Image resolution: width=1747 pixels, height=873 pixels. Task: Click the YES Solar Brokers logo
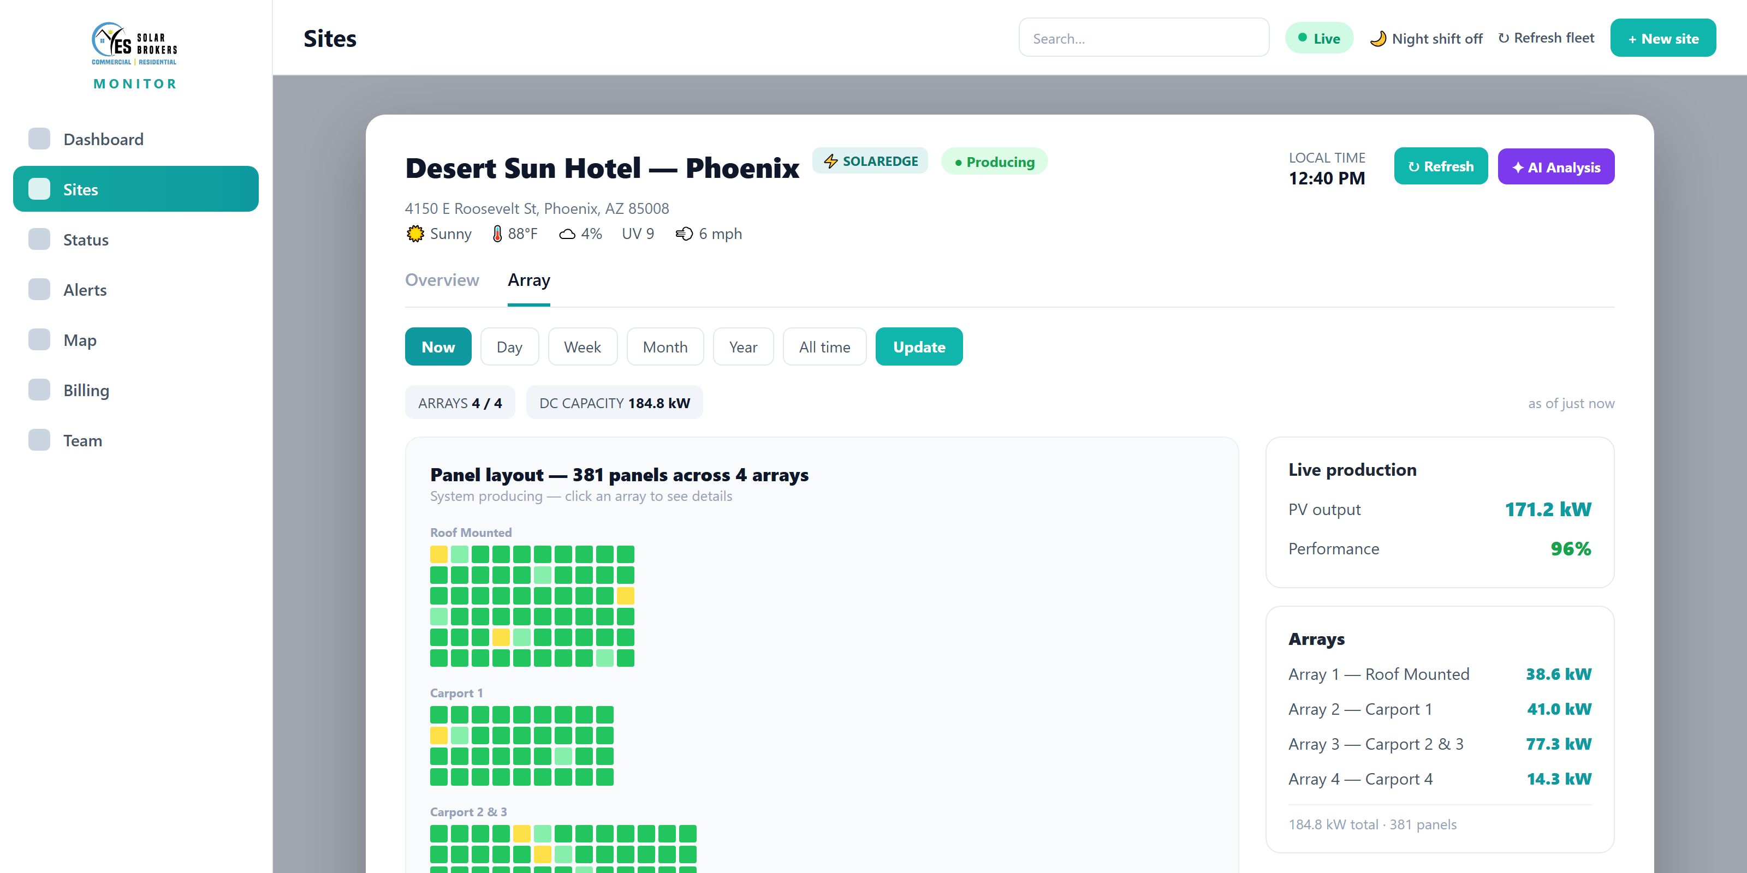135,44
